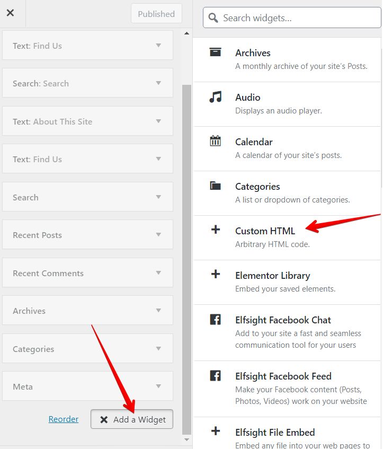
Task: Open the Reorder link
Action: click(64, 419)
